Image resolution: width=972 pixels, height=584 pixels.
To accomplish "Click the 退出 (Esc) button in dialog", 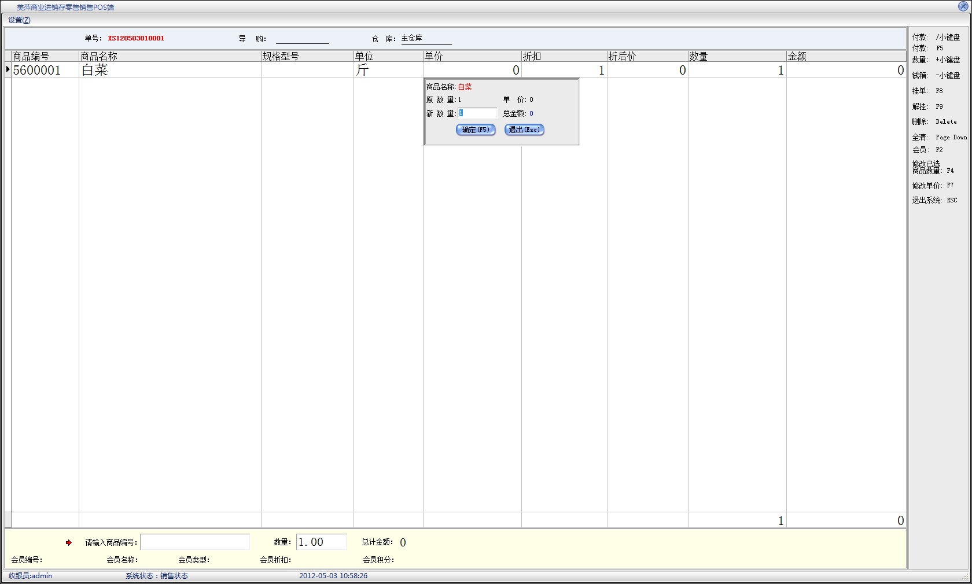I will 524,130.
